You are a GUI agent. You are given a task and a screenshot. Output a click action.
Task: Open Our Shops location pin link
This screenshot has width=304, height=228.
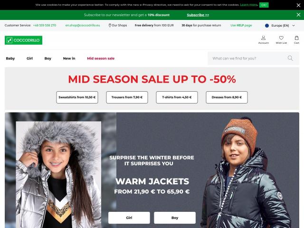(x=118, y=25)
